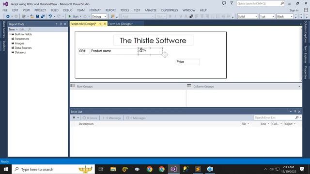Redo using the toolbar arrow icon
Image resolution: width=310 pixels, height=174 pixels.
point(59,16)
